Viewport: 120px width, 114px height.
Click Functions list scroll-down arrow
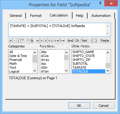point(66,71)
